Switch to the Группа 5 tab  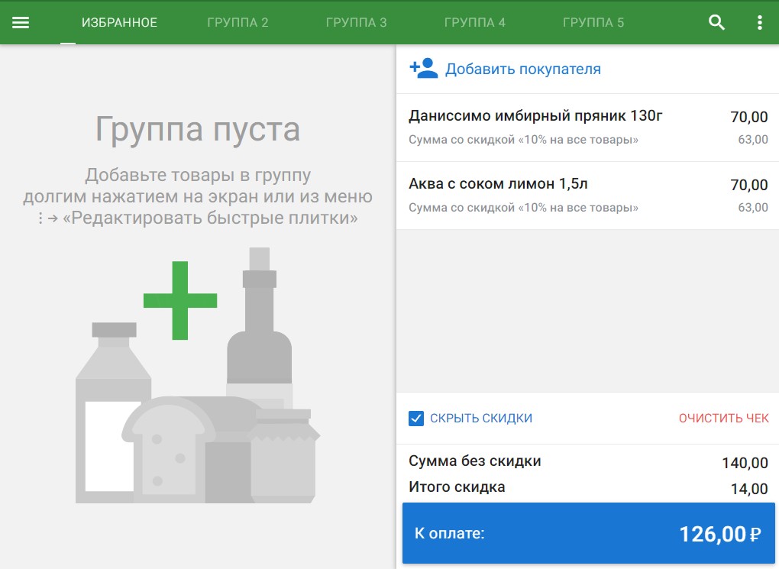593,22
